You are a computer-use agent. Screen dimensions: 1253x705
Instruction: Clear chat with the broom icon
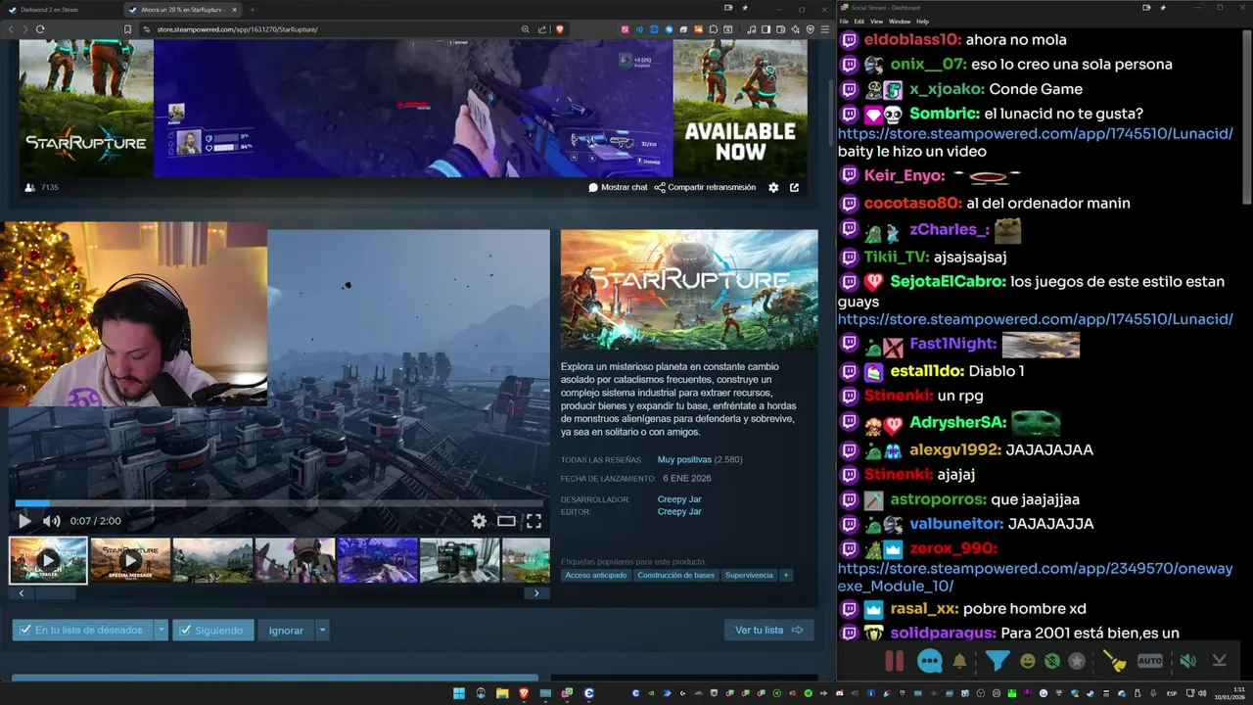[x=1115, y=661]
